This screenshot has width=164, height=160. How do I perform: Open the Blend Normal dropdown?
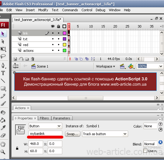click(x=150, y=144)
